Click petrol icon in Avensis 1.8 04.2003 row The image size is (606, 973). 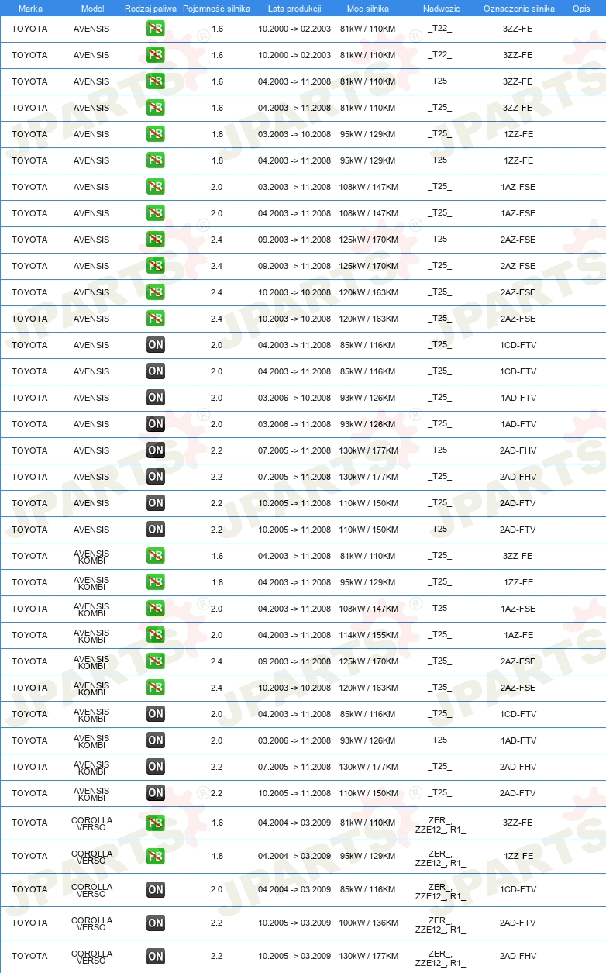[x=156, y=160]
